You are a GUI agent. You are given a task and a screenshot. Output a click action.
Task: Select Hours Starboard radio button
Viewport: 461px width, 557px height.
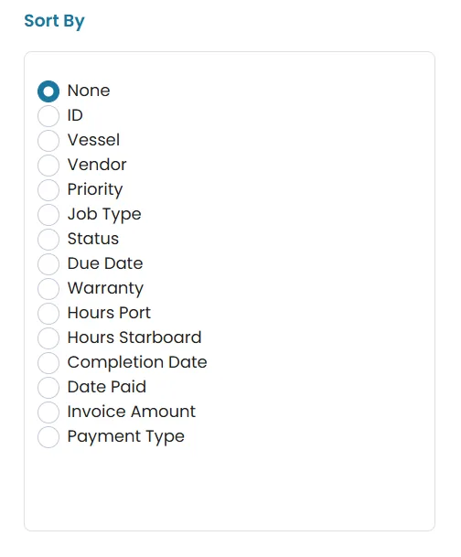click(48, 338)
